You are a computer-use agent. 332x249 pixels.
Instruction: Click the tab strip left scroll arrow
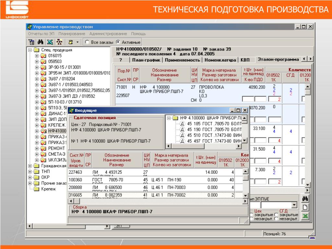[x=304, y=59]
